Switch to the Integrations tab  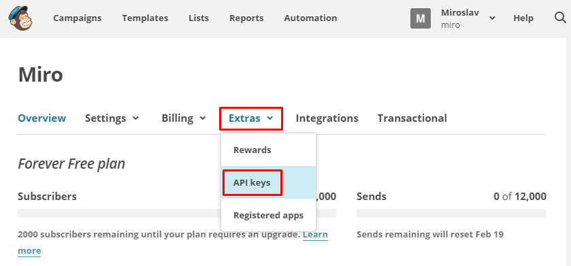pos(327,118)
